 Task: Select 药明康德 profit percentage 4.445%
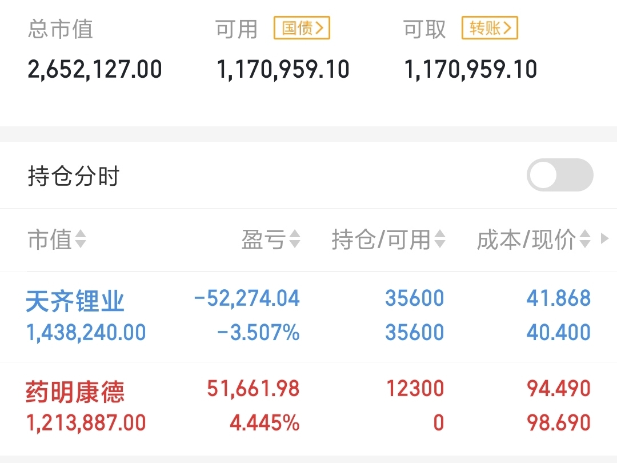pos(265,423)
